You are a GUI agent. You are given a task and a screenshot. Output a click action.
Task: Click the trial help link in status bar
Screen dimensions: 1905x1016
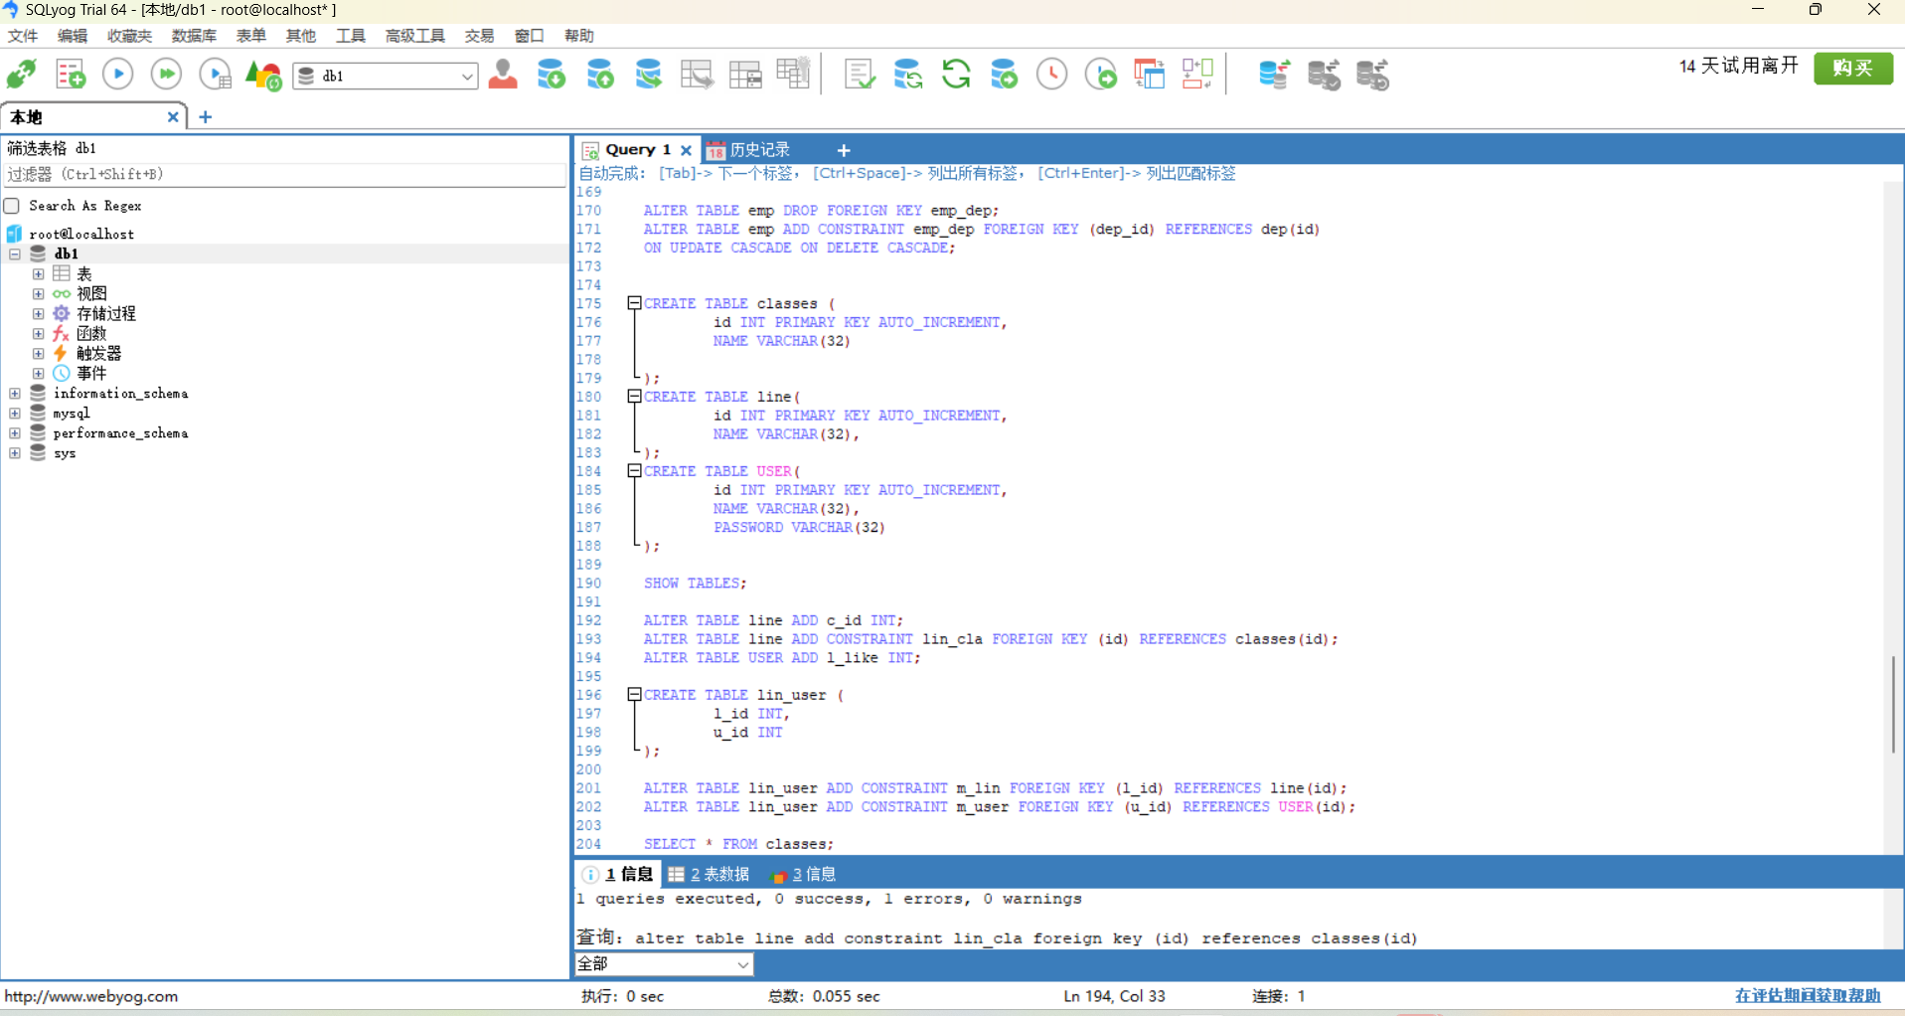[x=1807, y=995]
